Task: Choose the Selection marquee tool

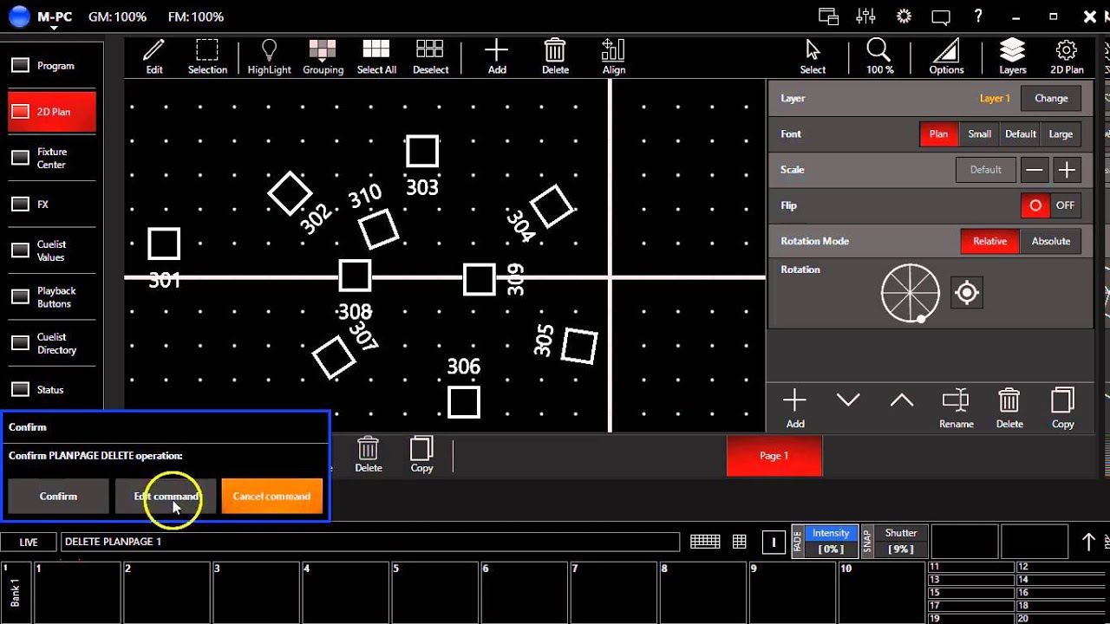Action: (207, 56)
